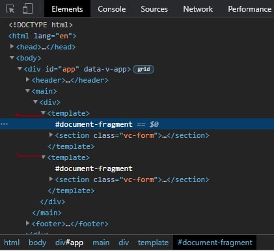Click main in the breadcrumb bar
Image resolution: width=274 pixels, height=251 pixels.
[101, 243]
